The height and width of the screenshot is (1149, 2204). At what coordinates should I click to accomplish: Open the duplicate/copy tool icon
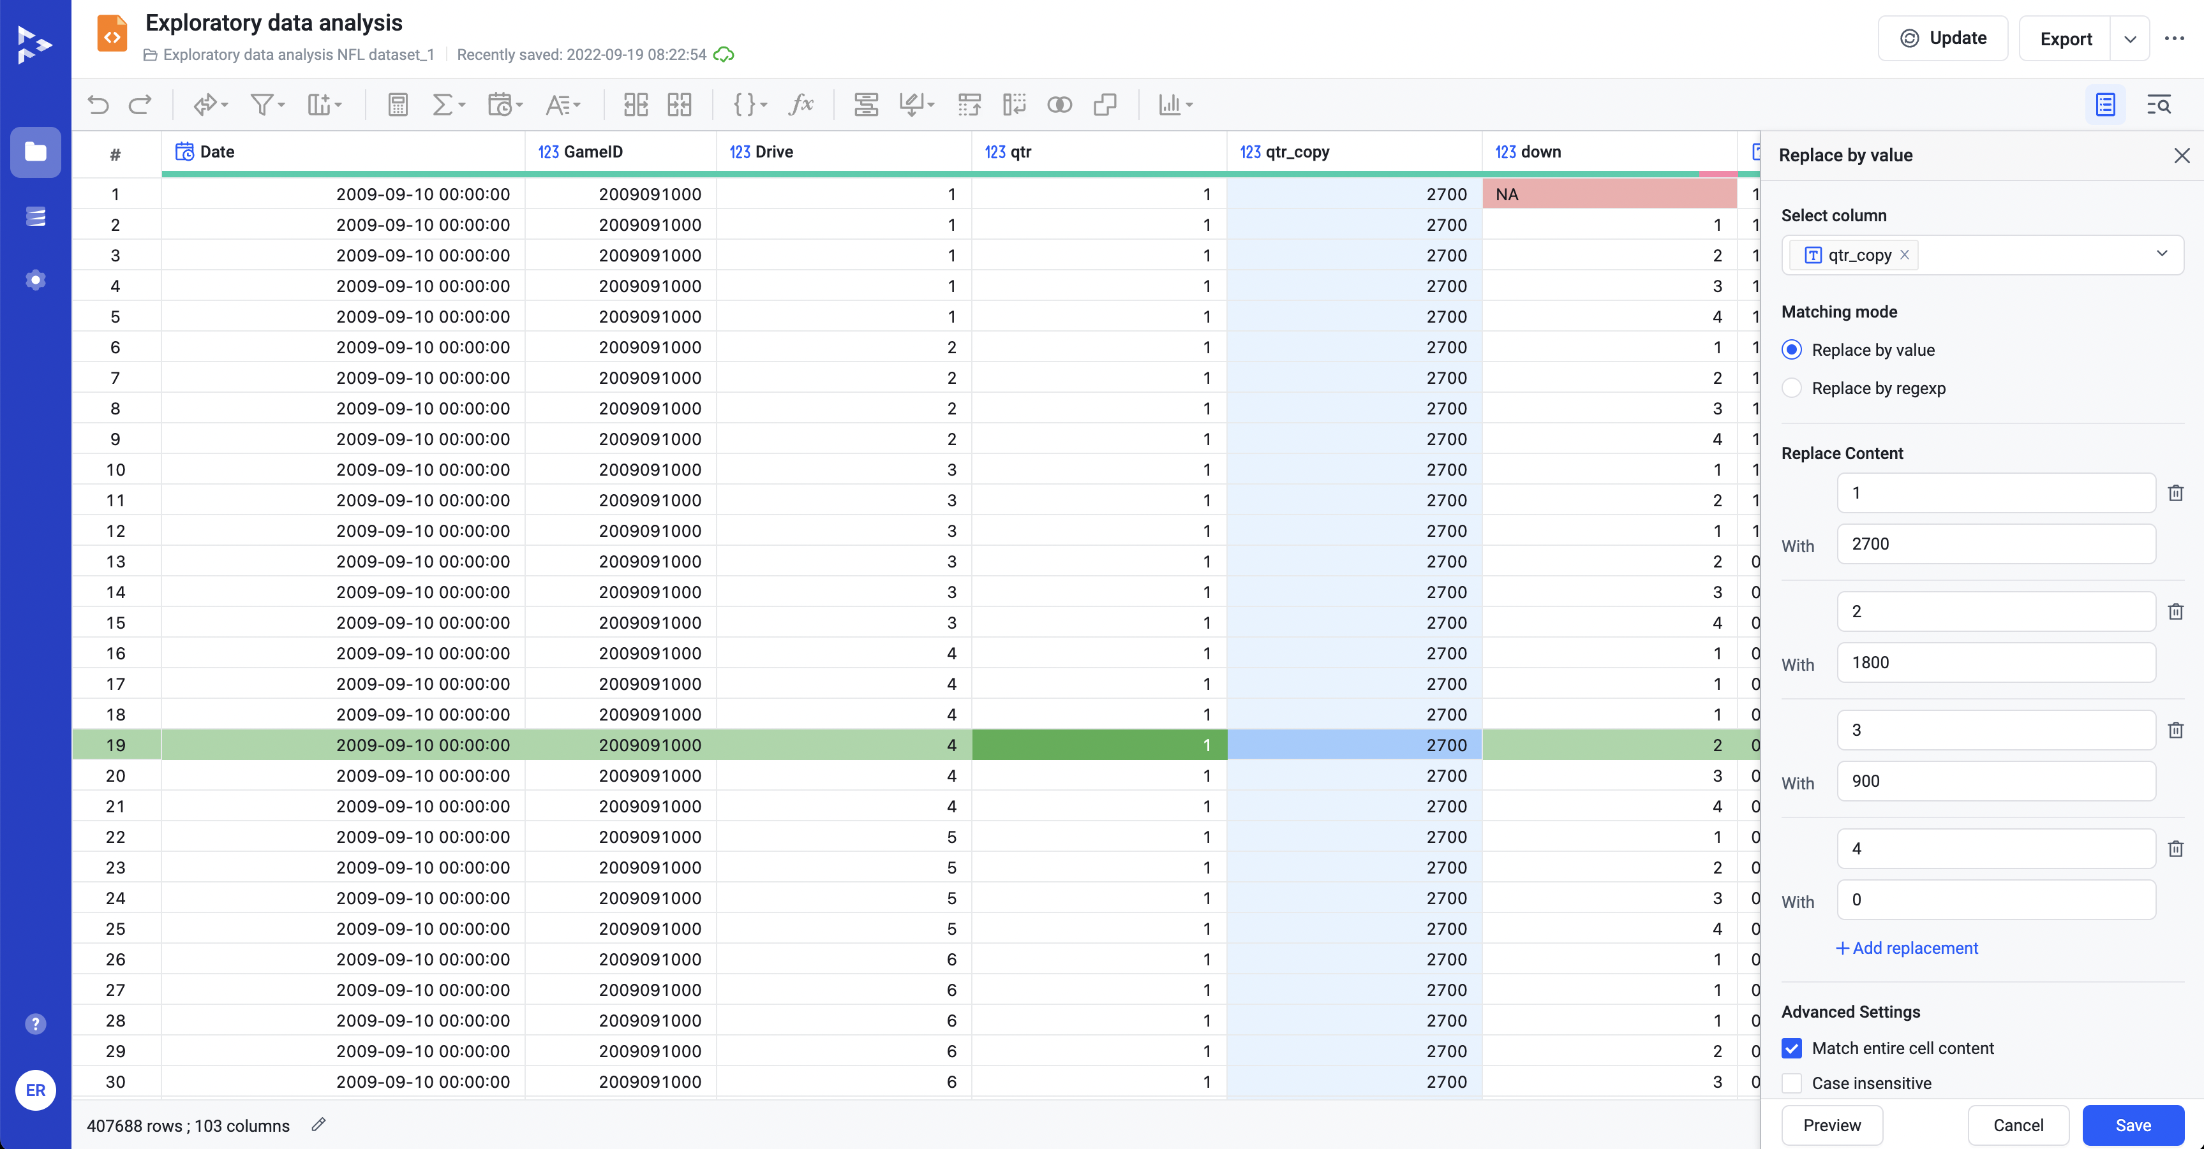tap(1105, 105)
